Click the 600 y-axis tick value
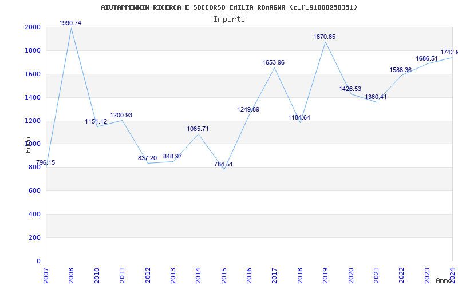 click(34, 191)
